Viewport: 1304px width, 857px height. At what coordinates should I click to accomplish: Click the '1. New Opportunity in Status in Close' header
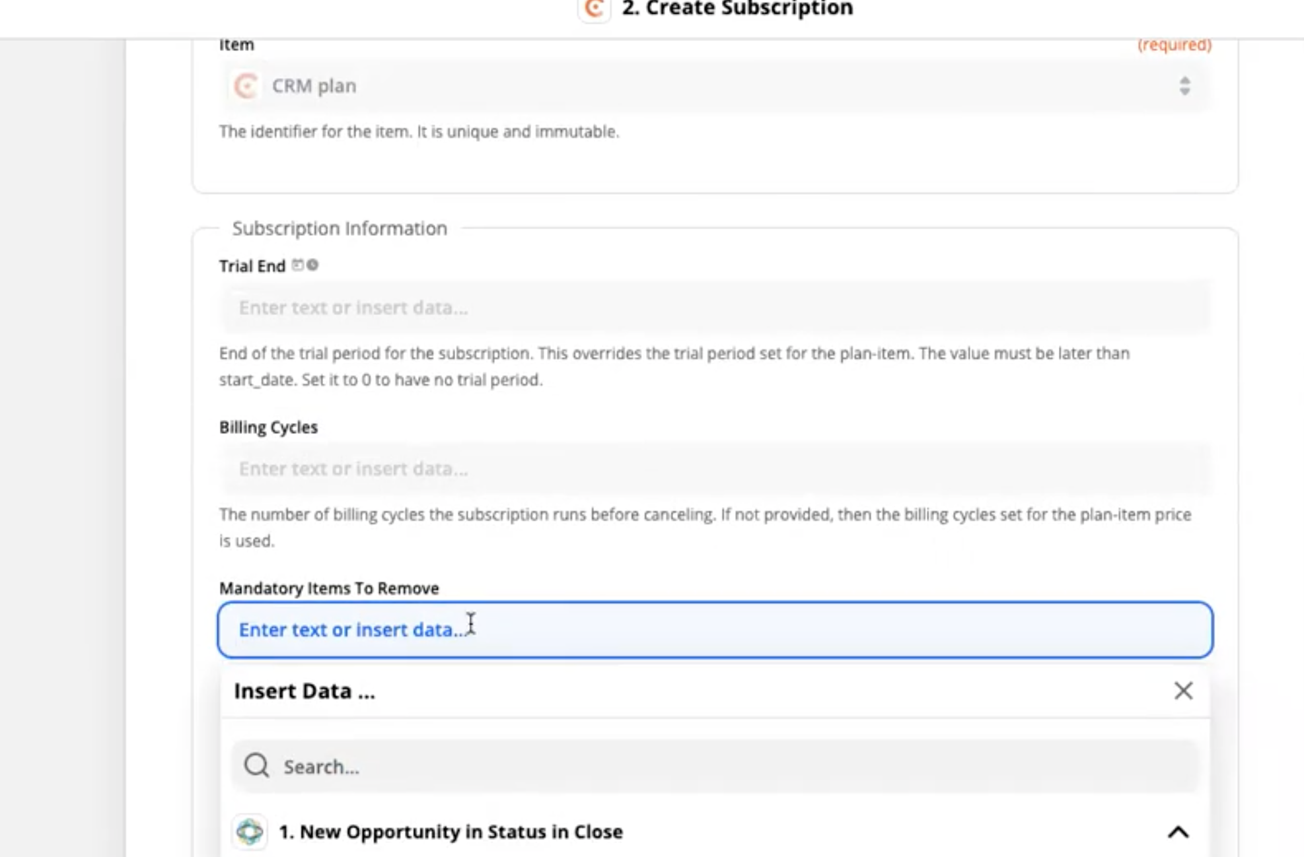[451, 832]
